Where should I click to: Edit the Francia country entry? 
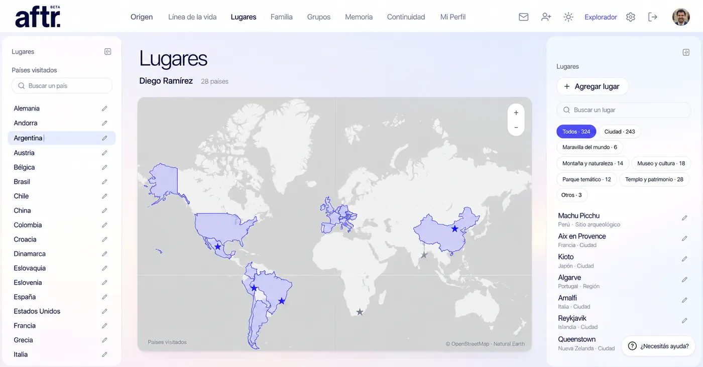(x=104, y=326)
